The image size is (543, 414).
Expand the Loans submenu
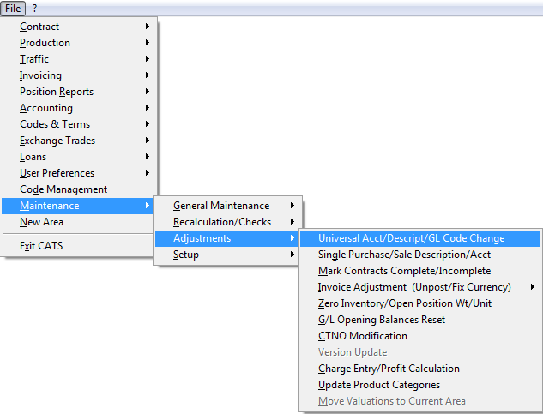coord(77,157)
